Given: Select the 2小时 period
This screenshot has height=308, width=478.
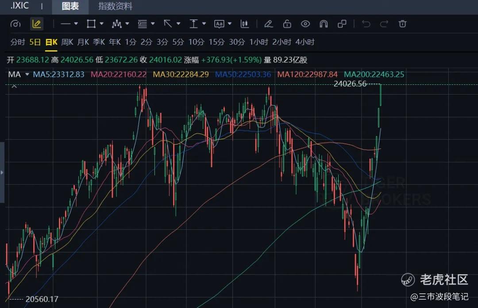Looking at the screenshot, I should click(x=281, y=42).
